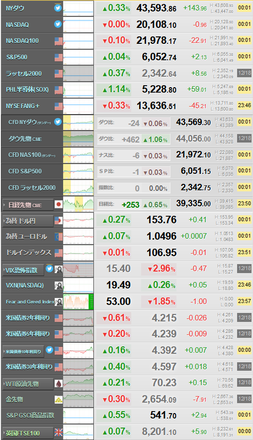
Task: Open the VIX恐怖指数 mini chart
Action: 79,269
